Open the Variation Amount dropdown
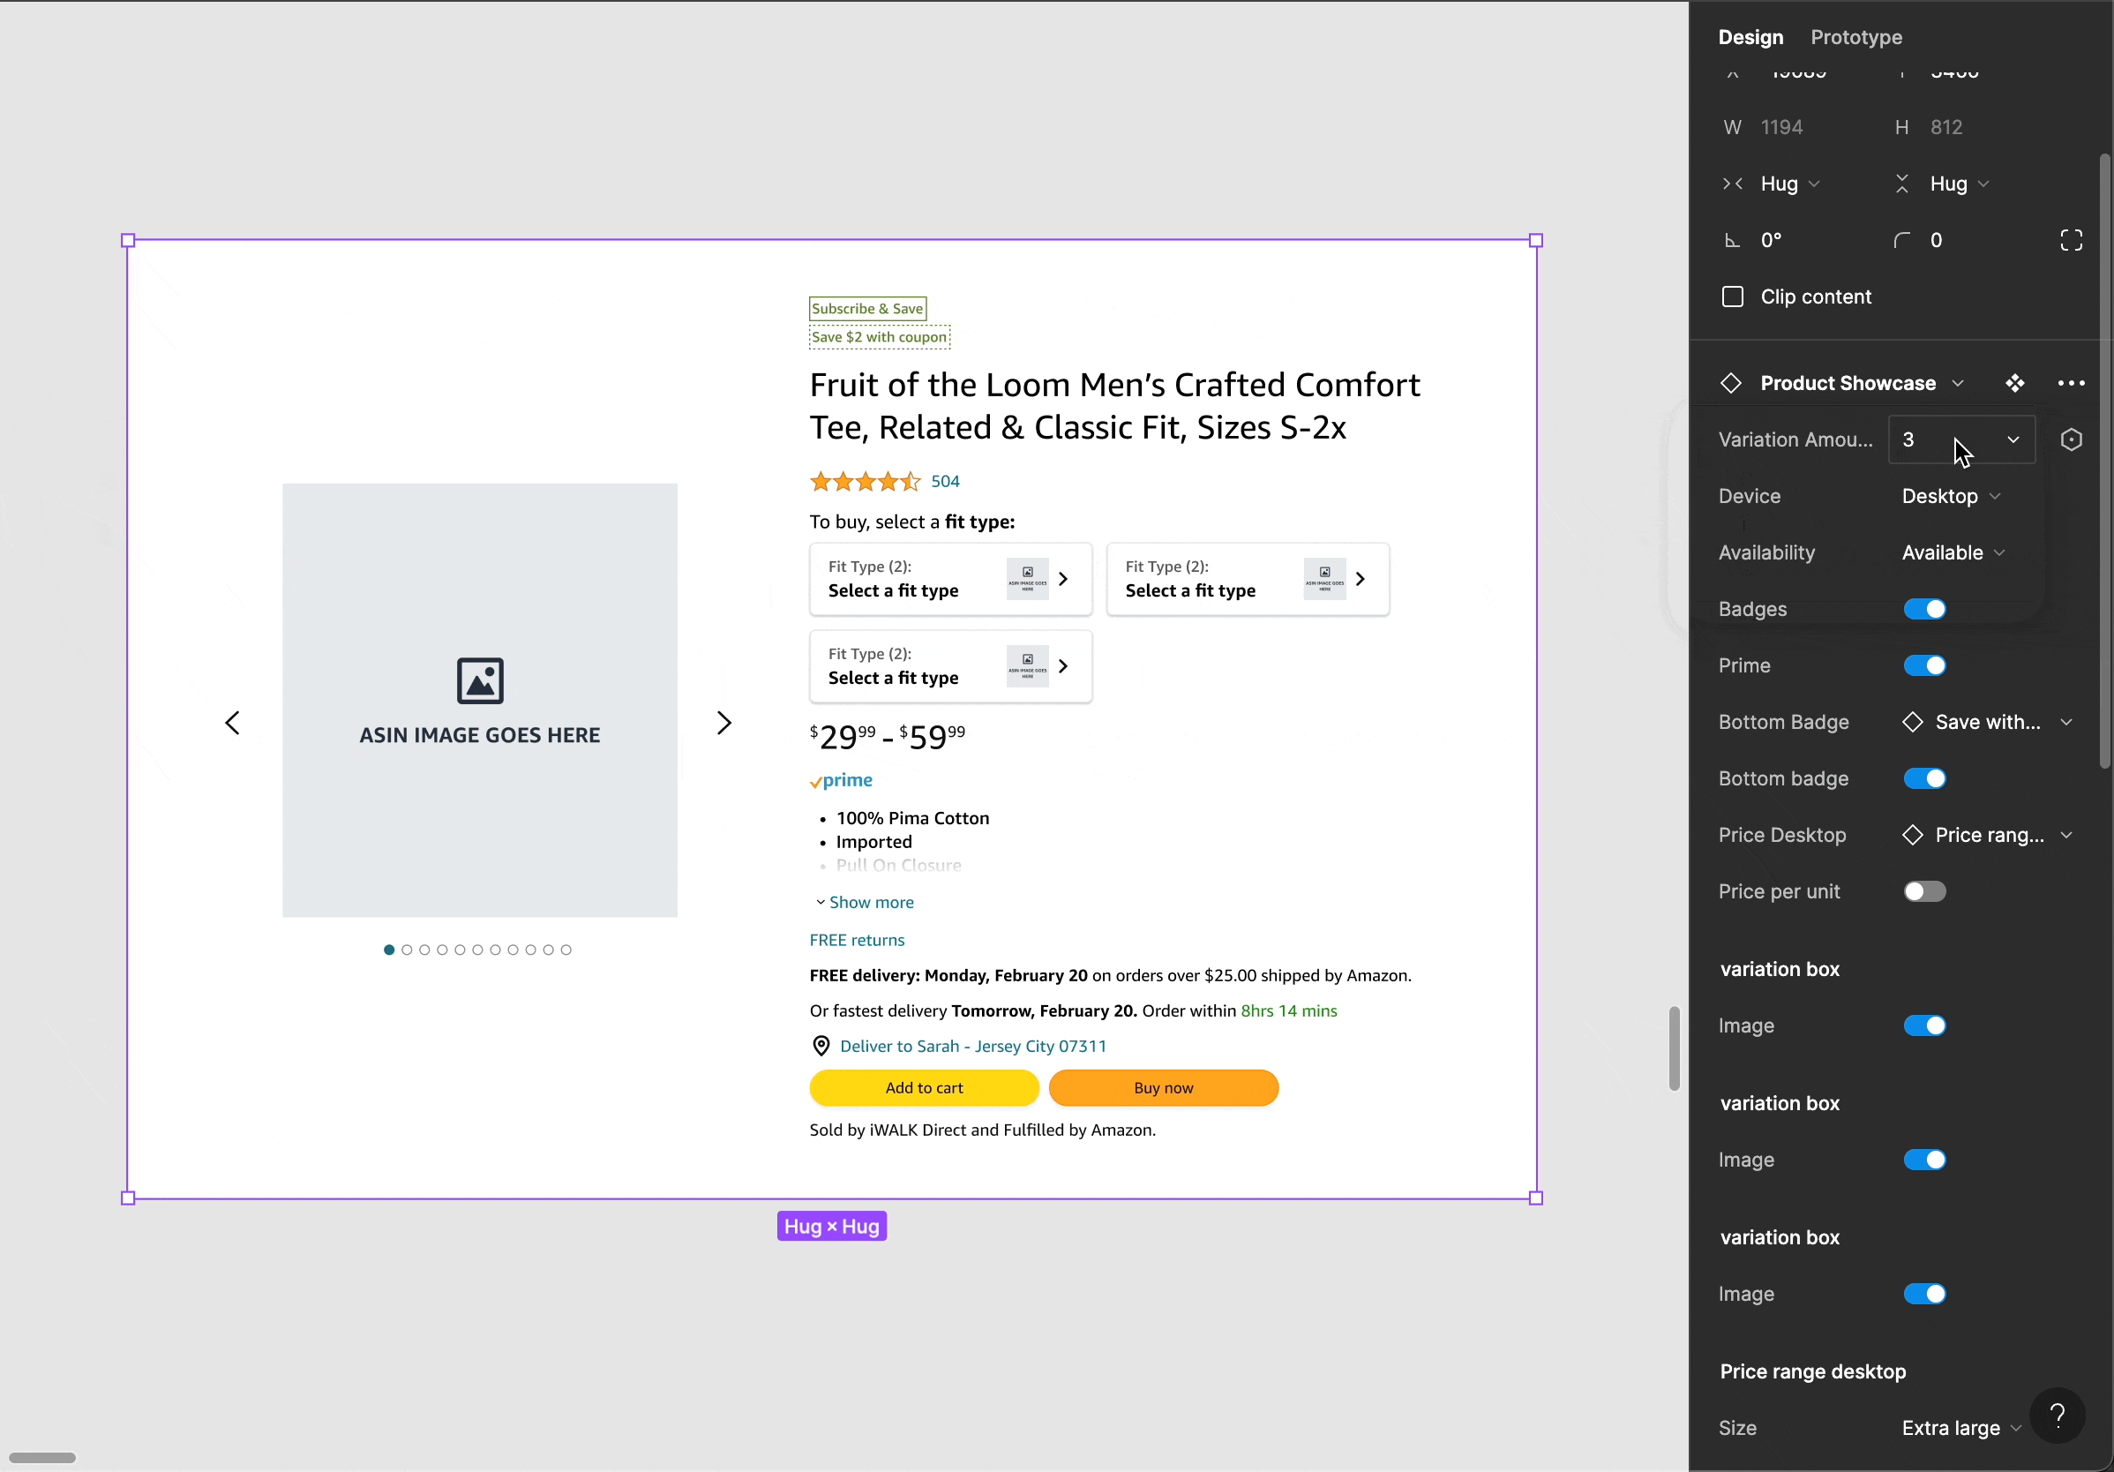Screen dimensions: 2114x1472 tap(1960, 440)
